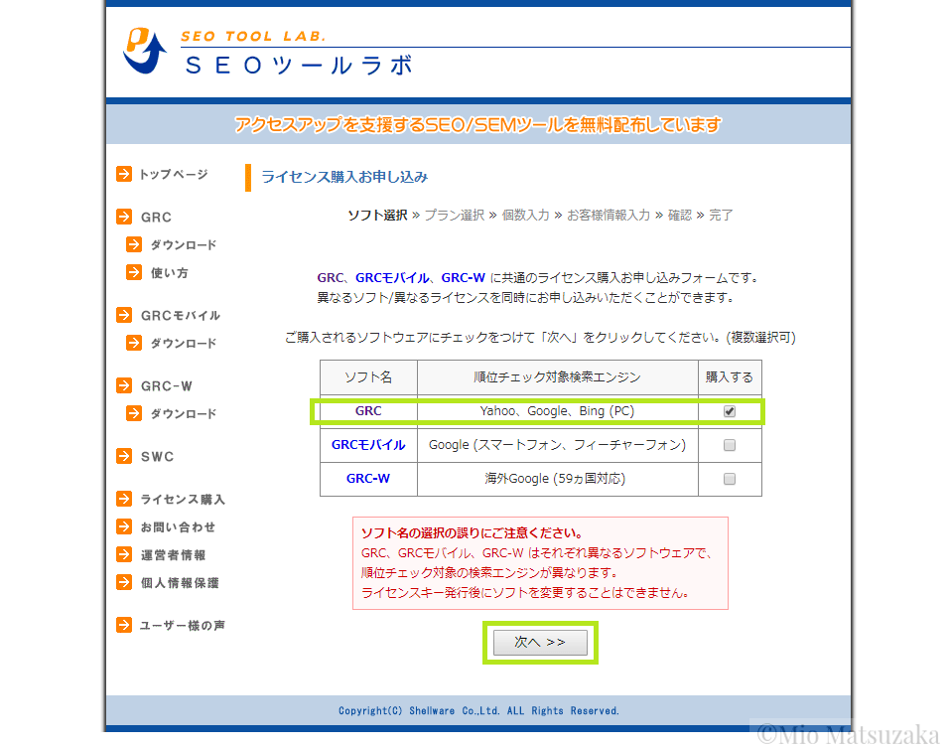Viewport: 948px width, 748px height.
Task: Open SWC in the sidebar
Action: (157, 457)
